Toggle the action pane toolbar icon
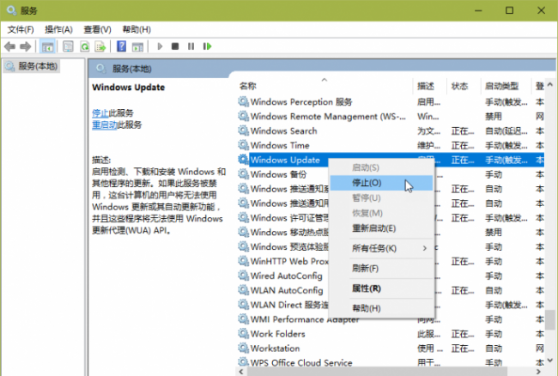 point(137,46)
